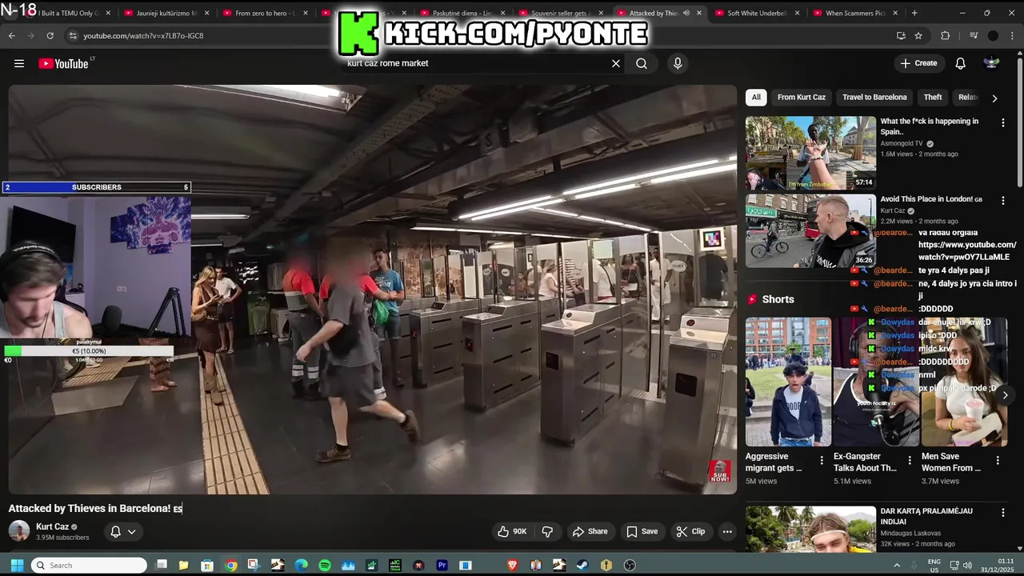The height and width of the screenshot is (576, 1024).
Task: Clear the search box text
Action: click(x=615, y=63)
